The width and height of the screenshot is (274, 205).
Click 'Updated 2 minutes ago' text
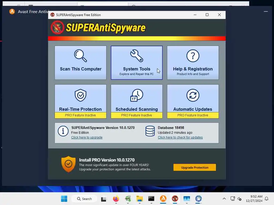pos(175,132)
